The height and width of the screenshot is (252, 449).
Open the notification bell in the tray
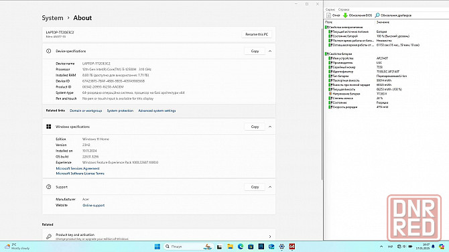(433, 247)
